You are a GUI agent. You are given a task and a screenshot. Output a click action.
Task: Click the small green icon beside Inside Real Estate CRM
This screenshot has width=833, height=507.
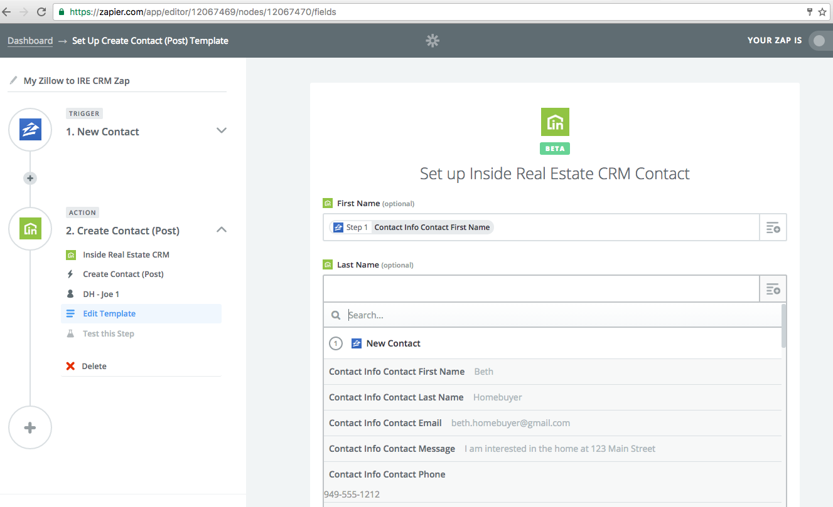tap(71, 254)
